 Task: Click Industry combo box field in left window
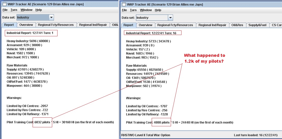click(33, 17)
